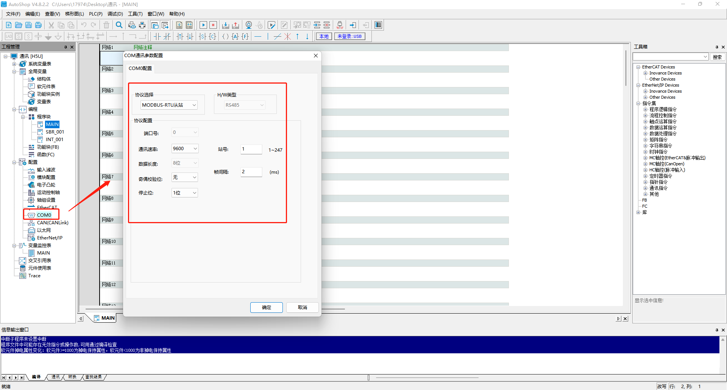Open the 协议选择 protocol dropdown
Screen dimensions: 727x390
pos(169,105)
